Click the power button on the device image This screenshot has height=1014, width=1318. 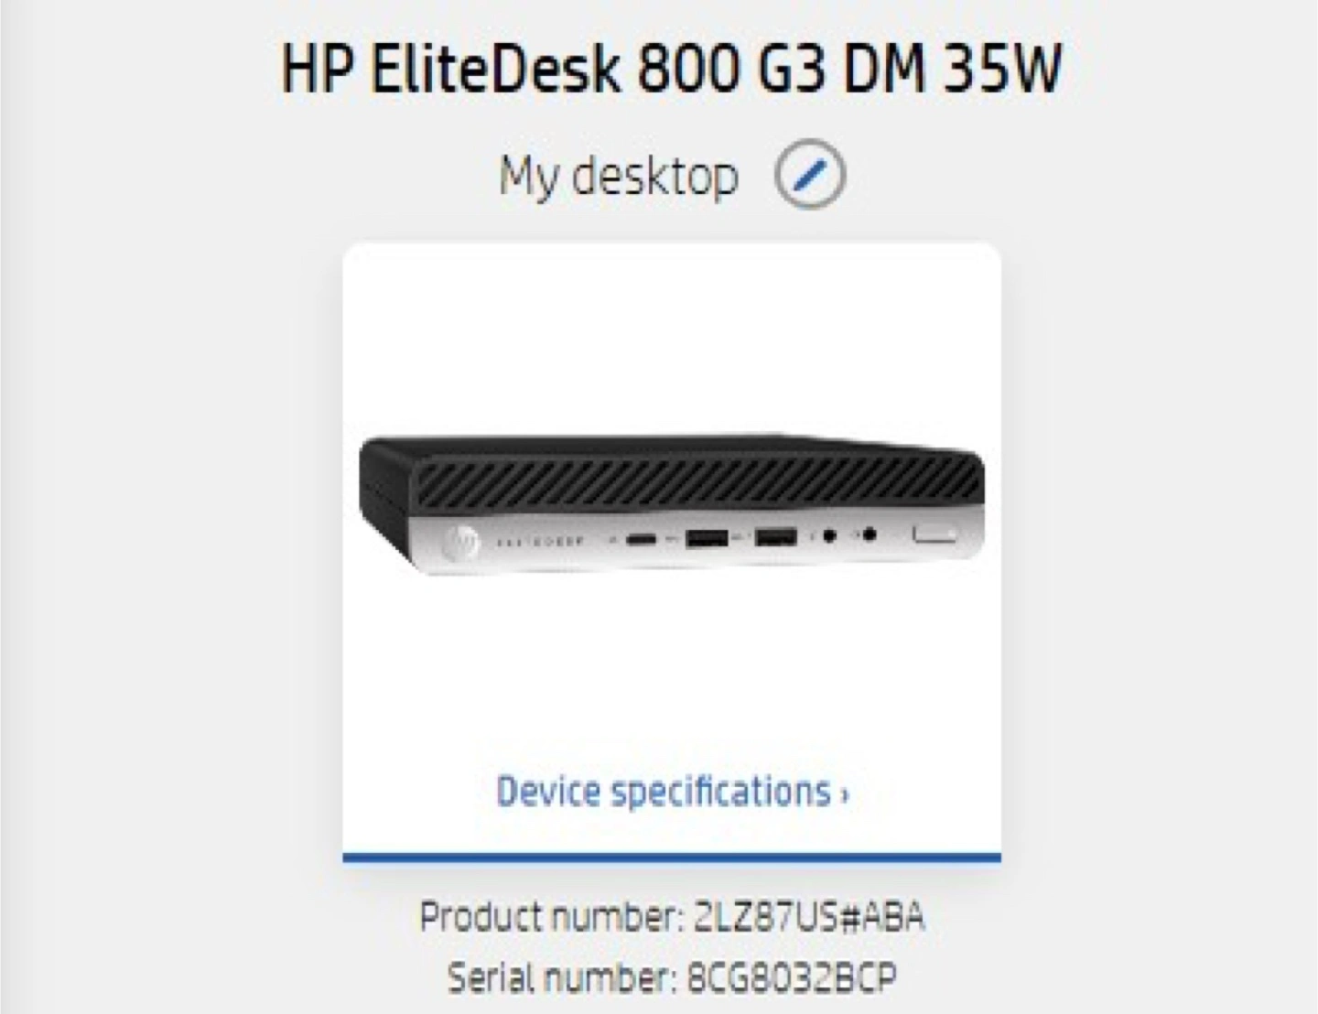point(934,534)
